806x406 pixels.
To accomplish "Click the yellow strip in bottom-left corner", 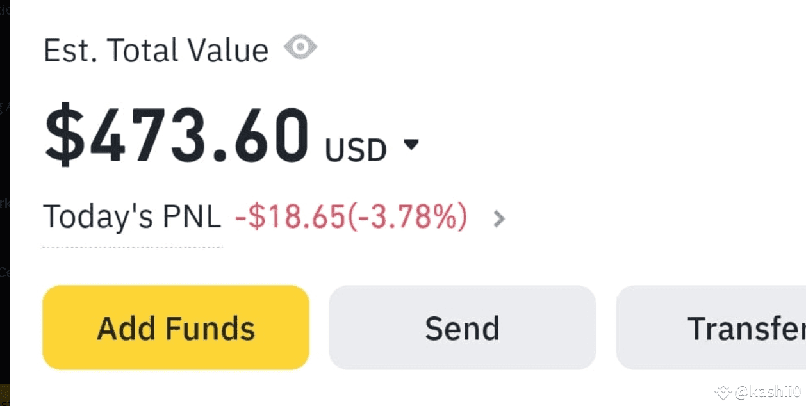I will [x=4, y=394].
